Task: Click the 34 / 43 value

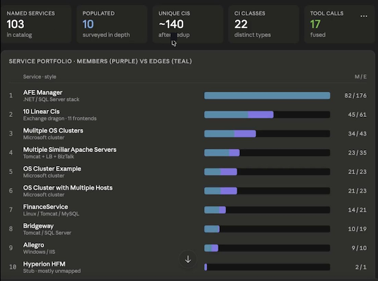Action: (357, 133)
